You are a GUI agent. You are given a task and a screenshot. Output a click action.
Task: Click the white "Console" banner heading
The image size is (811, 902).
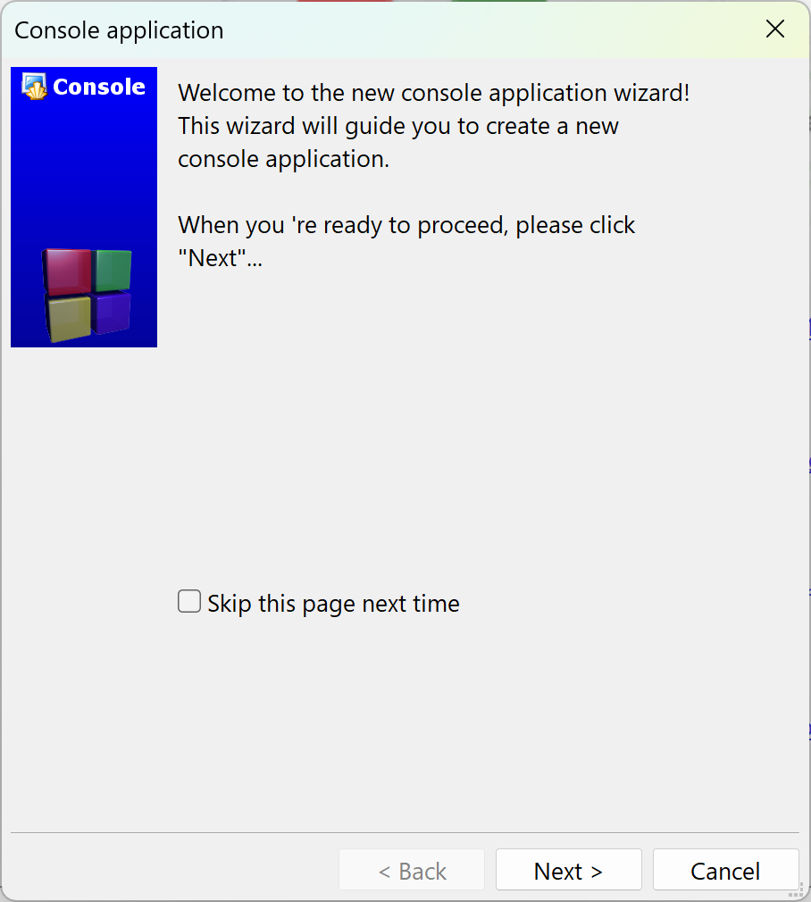(x=99, y=87)
